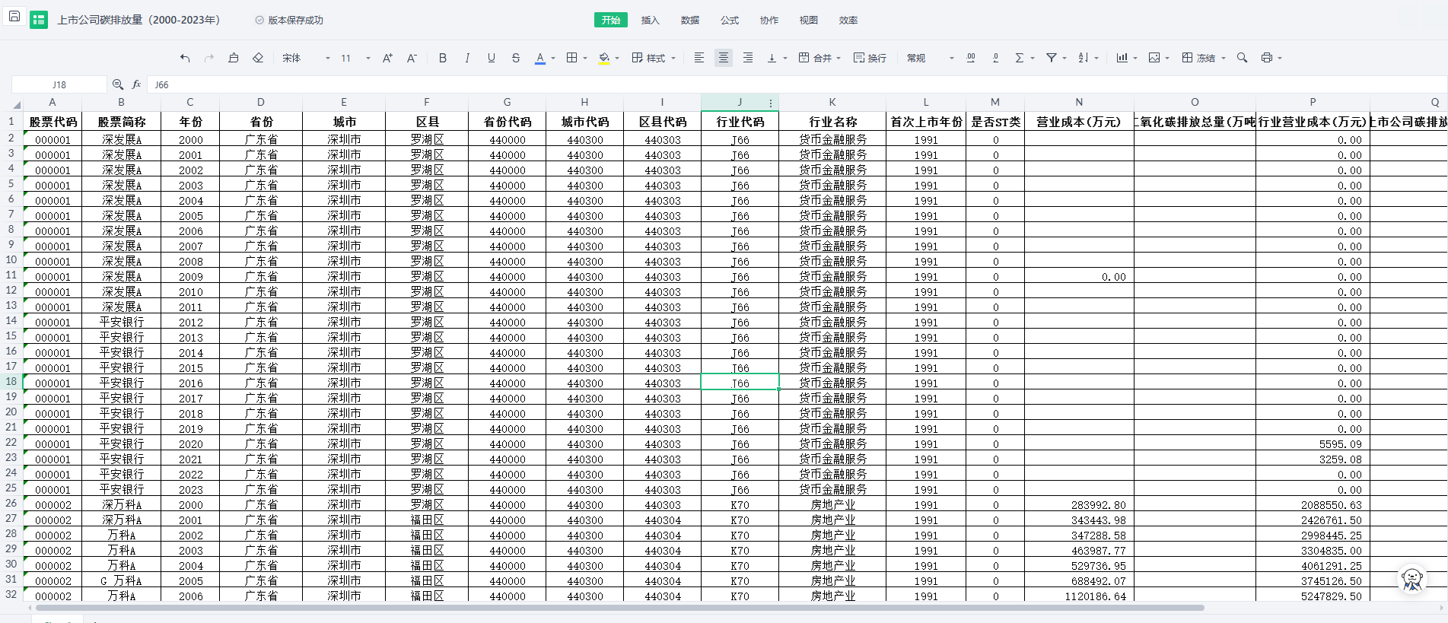Viewport: 1448px width, 623px height.
Task: Click the 行业名称 header cell
Action: coord(832,121)
